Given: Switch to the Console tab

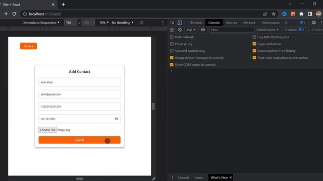Looking at the screenshot, I should point(214,23).
